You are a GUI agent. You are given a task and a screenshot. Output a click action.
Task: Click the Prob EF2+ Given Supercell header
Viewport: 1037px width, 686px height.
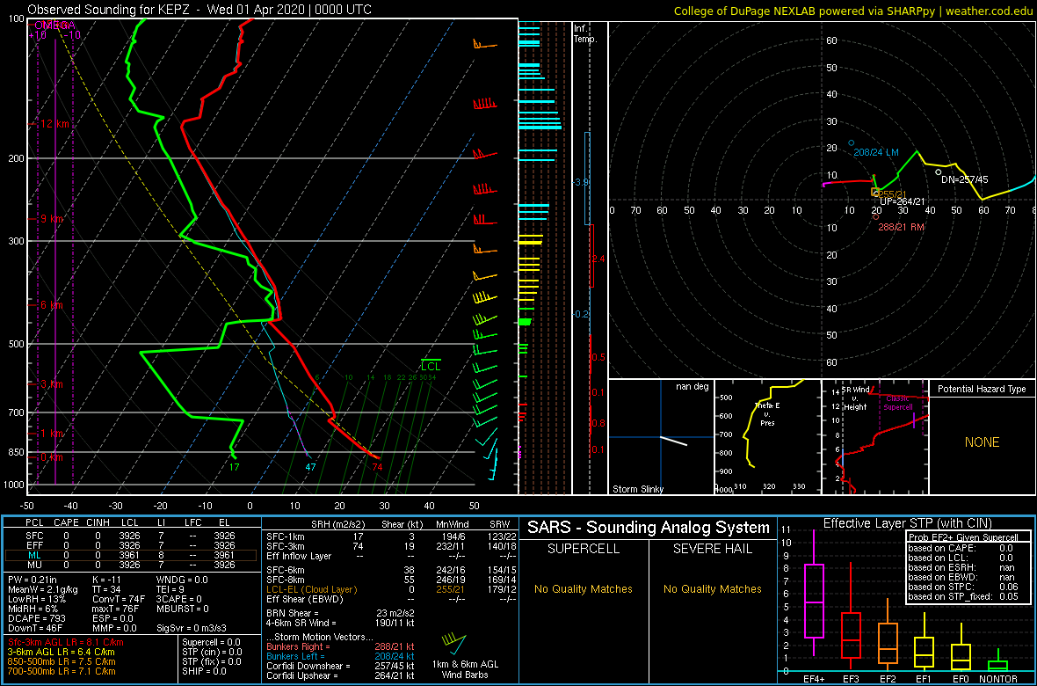click(x=961, y=536)
